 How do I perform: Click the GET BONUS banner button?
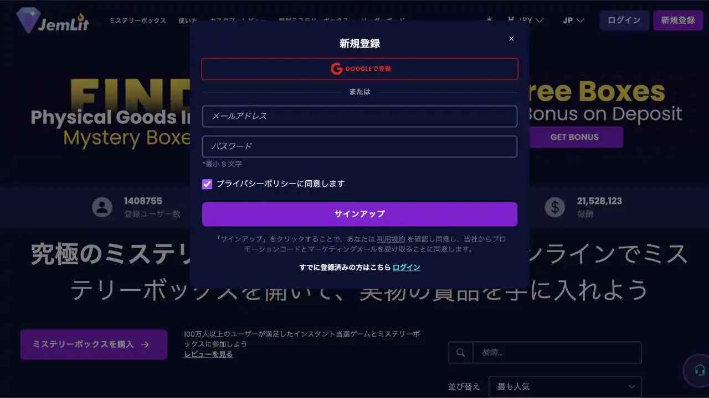tap(574, 137)
